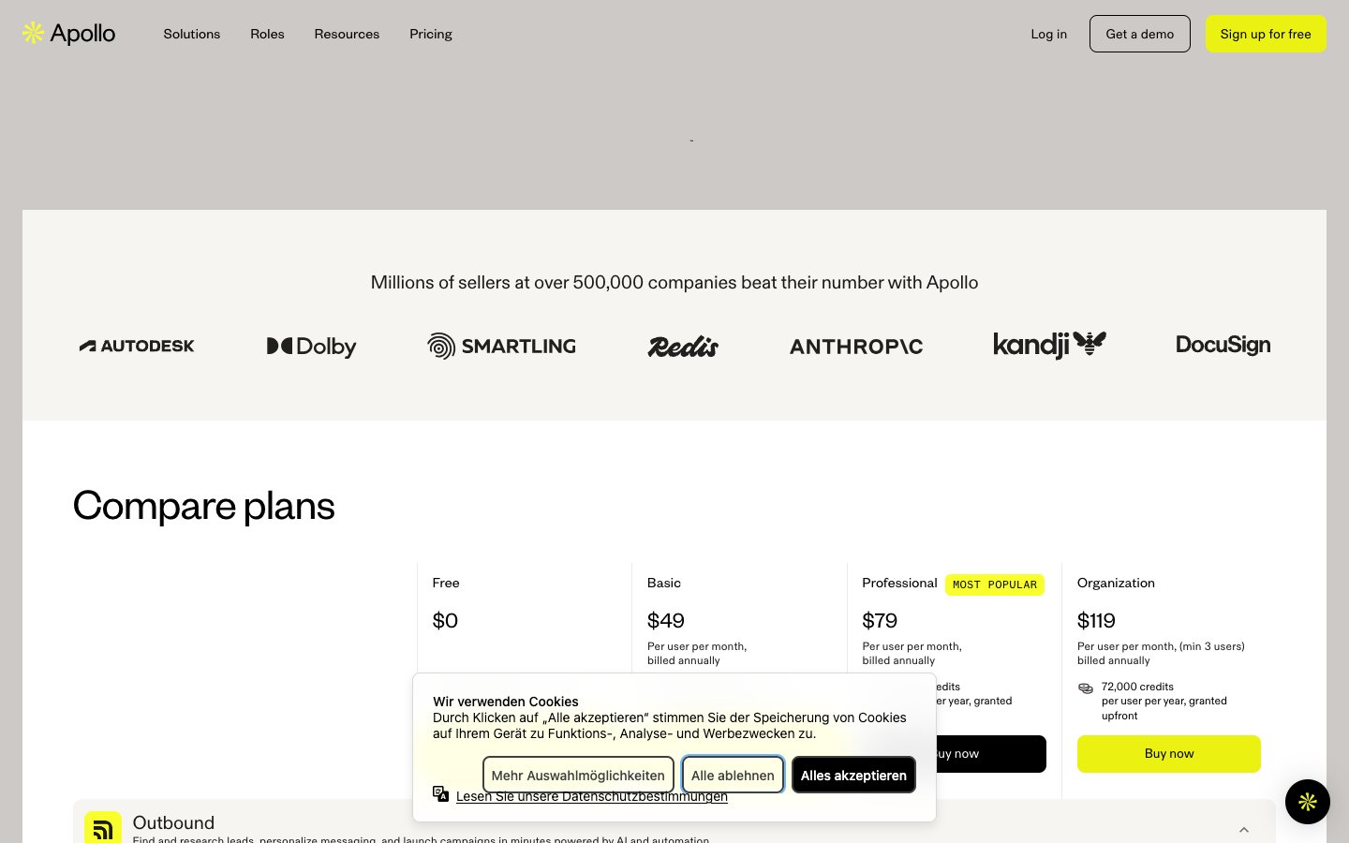Screen dimensions: 1349x843
Task: Collapse the Outbound section chevron
Action: point(1243,829)
